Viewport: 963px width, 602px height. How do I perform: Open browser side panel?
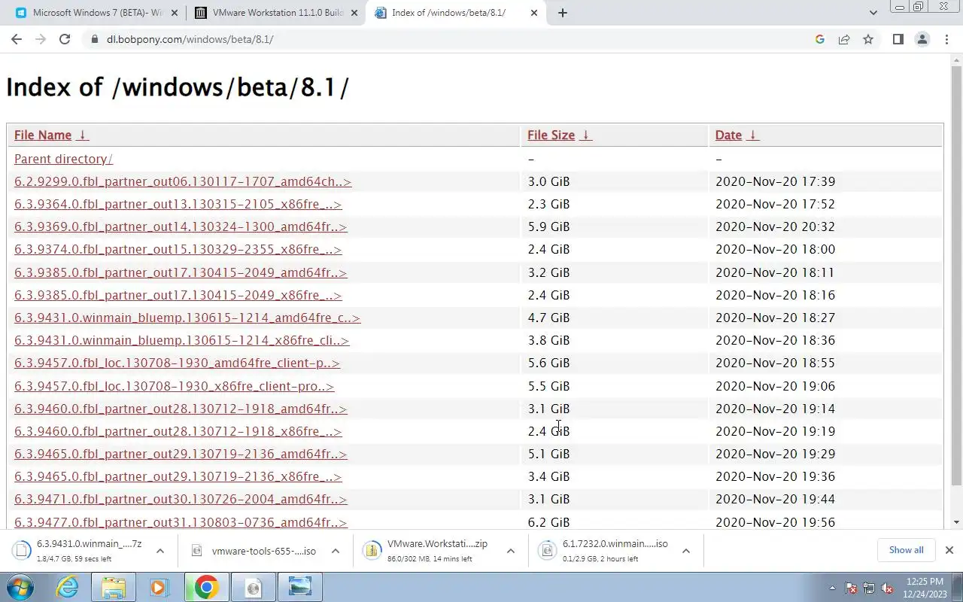tap(898, 39)
